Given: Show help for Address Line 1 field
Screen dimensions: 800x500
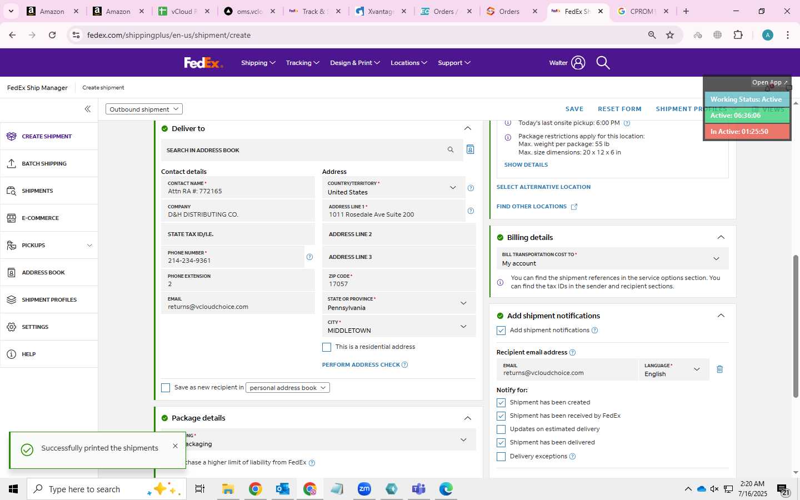Looking at the screenshot, I should [x=471, y=211].
